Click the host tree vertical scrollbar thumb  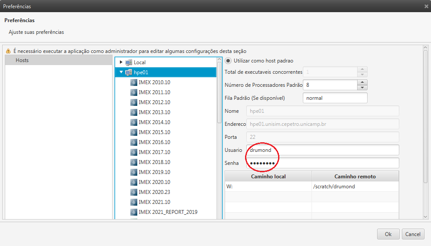point(219,92)
